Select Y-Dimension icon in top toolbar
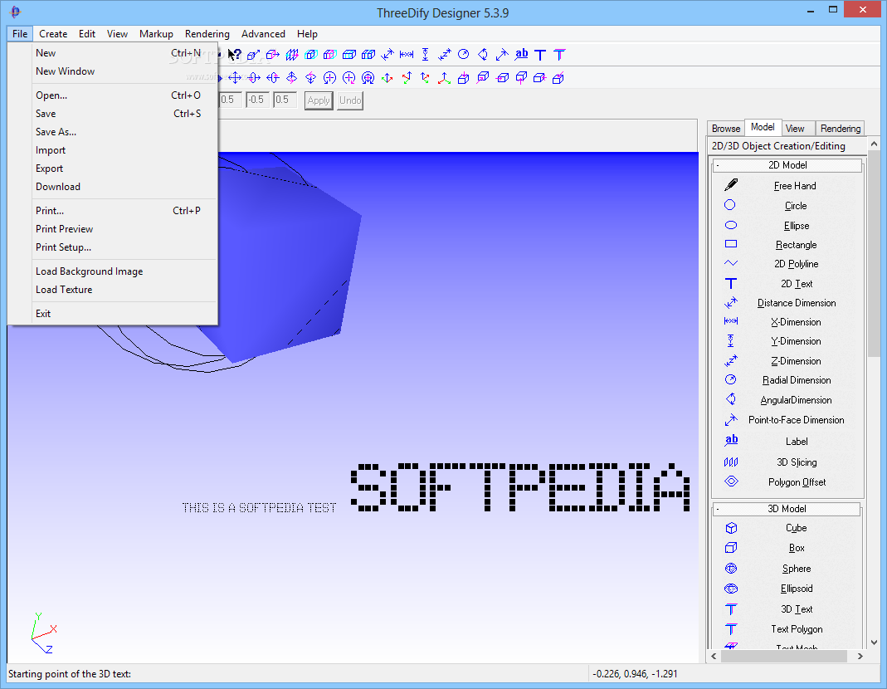Screen dimensions: 887x689 tap(426, 54)
